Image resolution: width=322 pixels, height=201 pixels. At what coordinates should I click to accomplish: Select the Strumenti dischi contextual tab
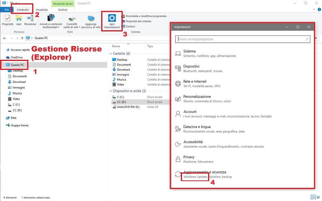(x=63, y=4)
